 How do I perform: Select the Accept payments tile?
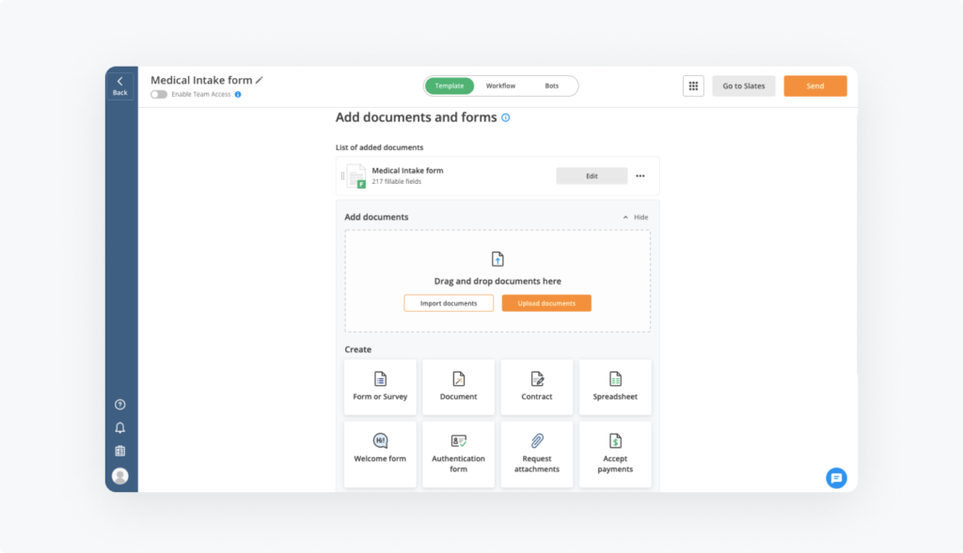615,453
